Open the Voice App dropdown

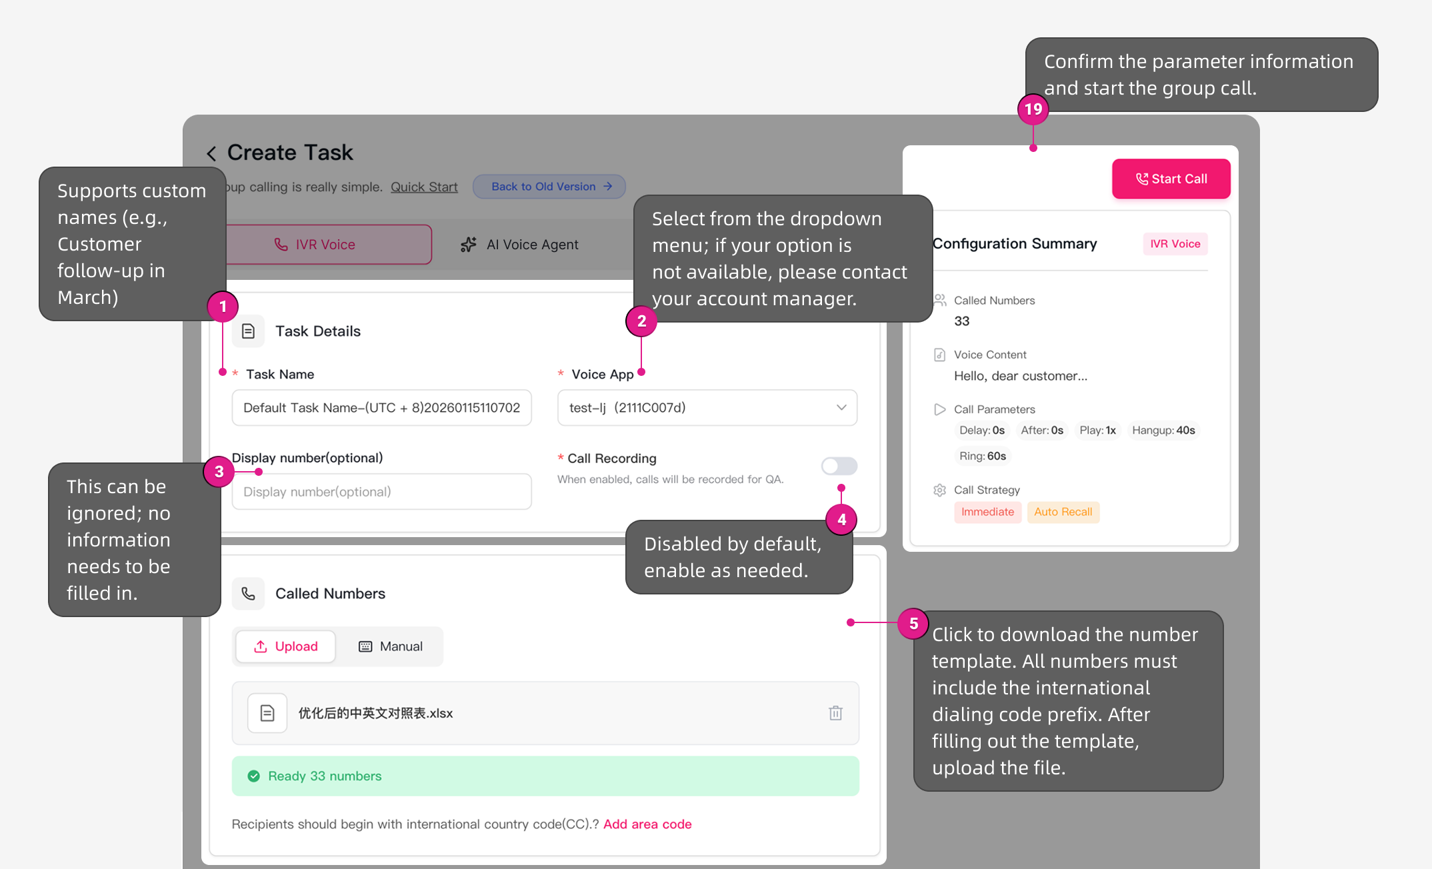coord(707,408)
